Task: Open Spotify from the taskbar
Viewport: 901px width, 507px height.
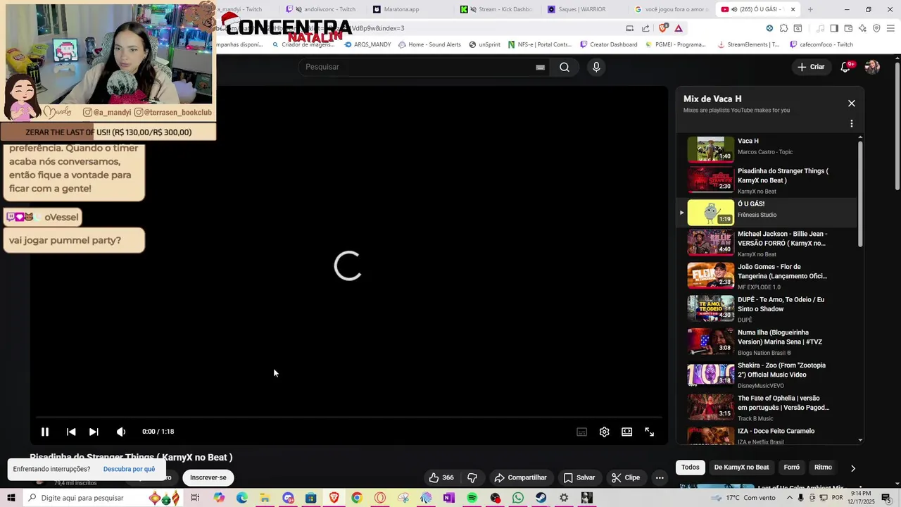Action: click(472, 498)
